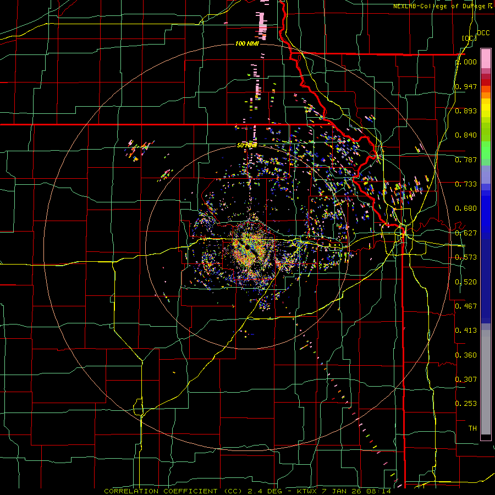The image size is (495, 495).
Task: Click the 50 NMI range ring label
Action: (247, 145)
